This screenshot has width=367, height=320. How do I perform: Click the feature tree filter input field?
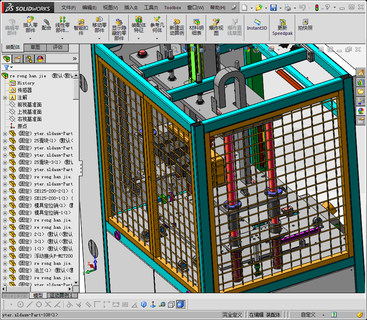point(40,67)
